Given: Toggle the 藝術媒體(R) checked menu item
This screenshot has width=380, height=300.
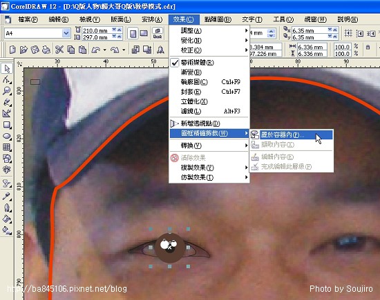Looking at the screenshot, I should pyautogui.click(x=209, y=63).
